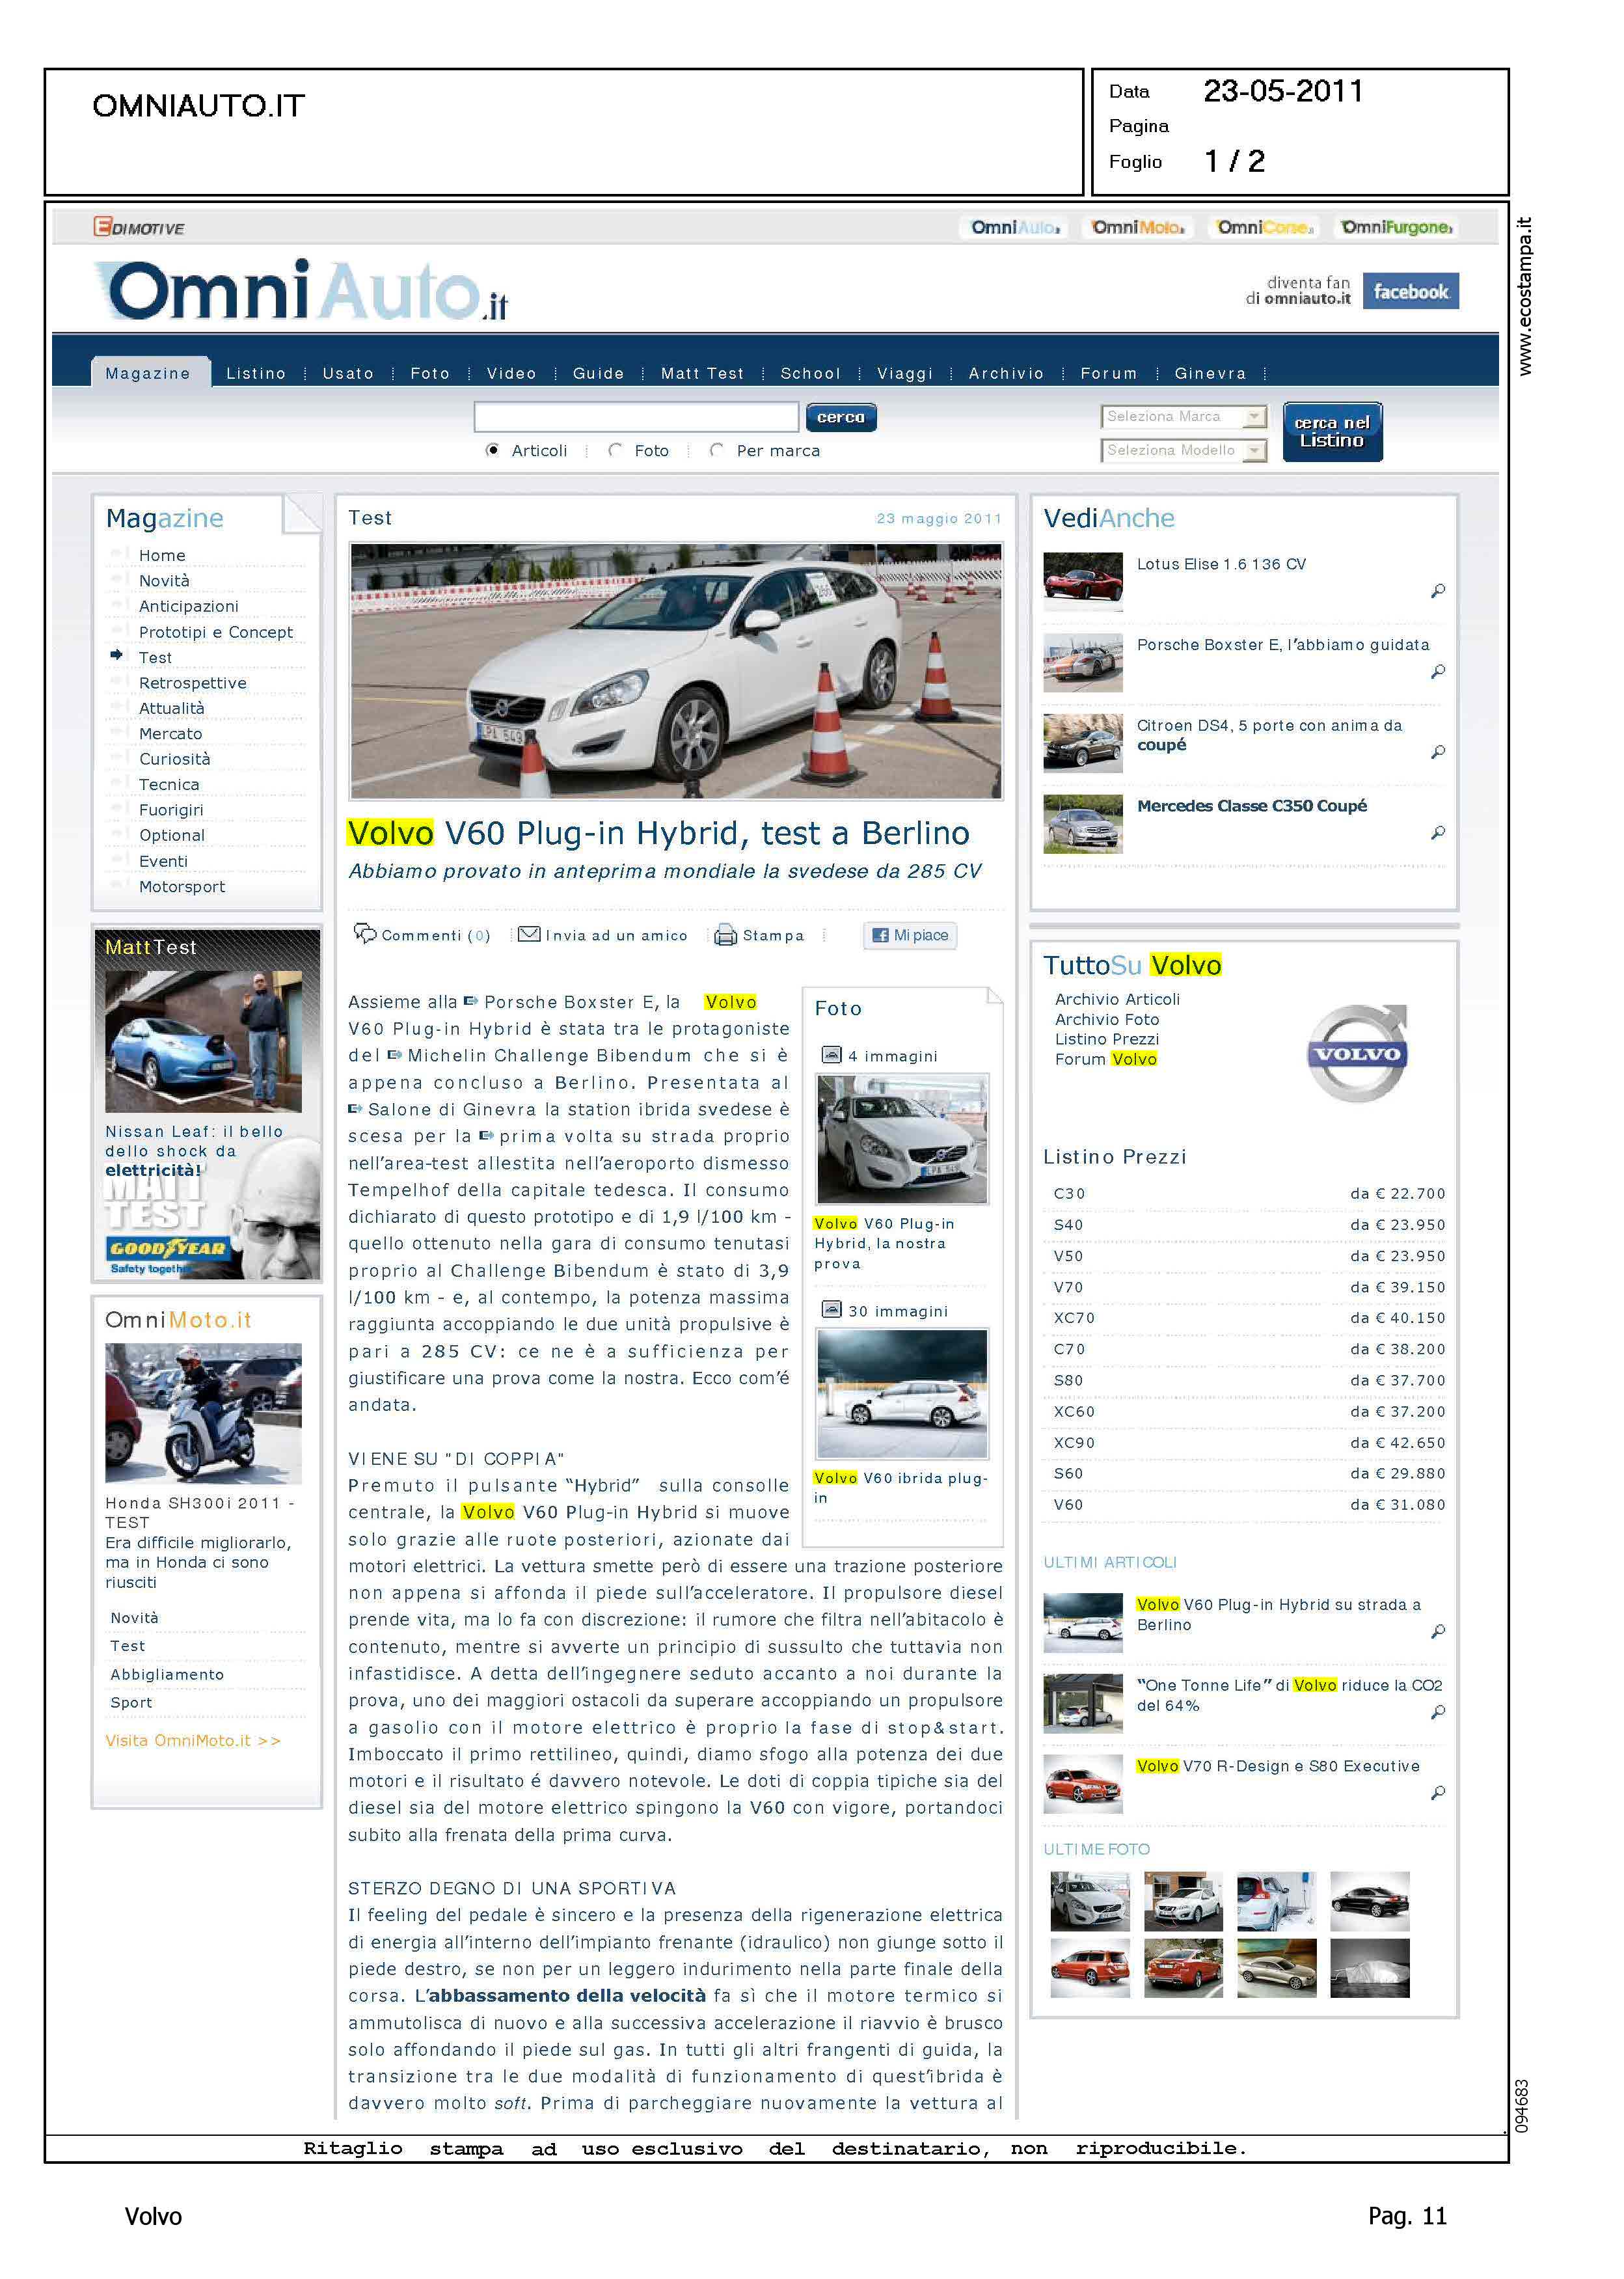Click the Stampa printer icon
This screenshot has width=1624, height=2279.
[x=726, y=935]
